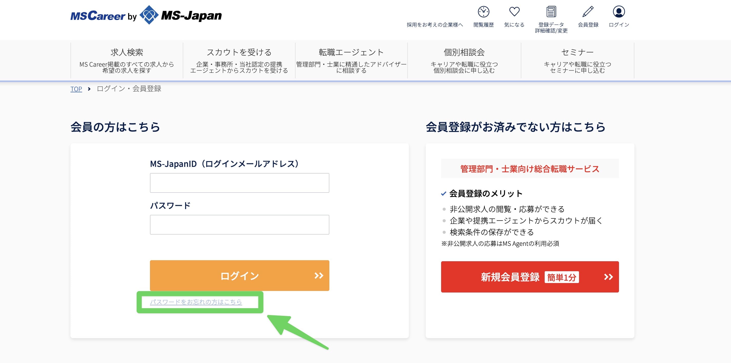Click inside the MS-JapanID email field

[239, 183]
